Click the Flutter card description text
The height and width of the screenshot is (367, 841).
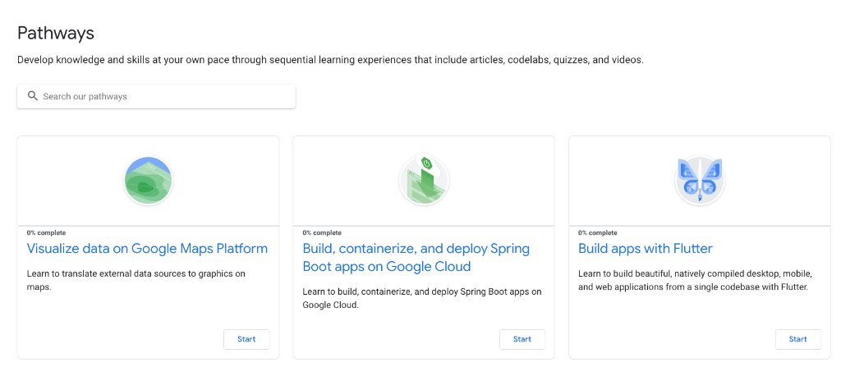(x=693, y=280)
